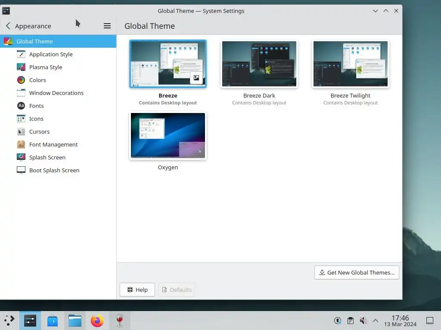
Task: Go back using the Appearance arrow
Action: click(8, 26)
